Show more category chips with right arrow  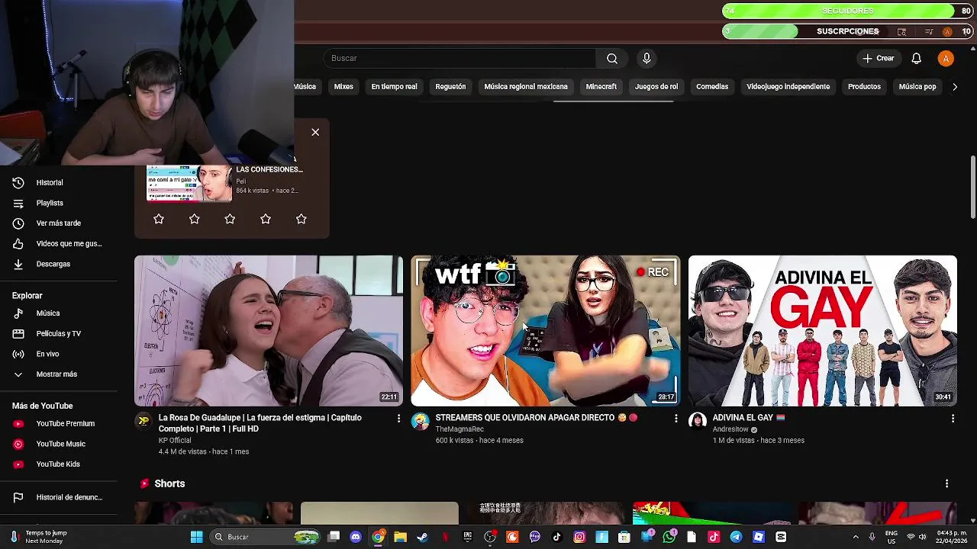pos(954,87)
